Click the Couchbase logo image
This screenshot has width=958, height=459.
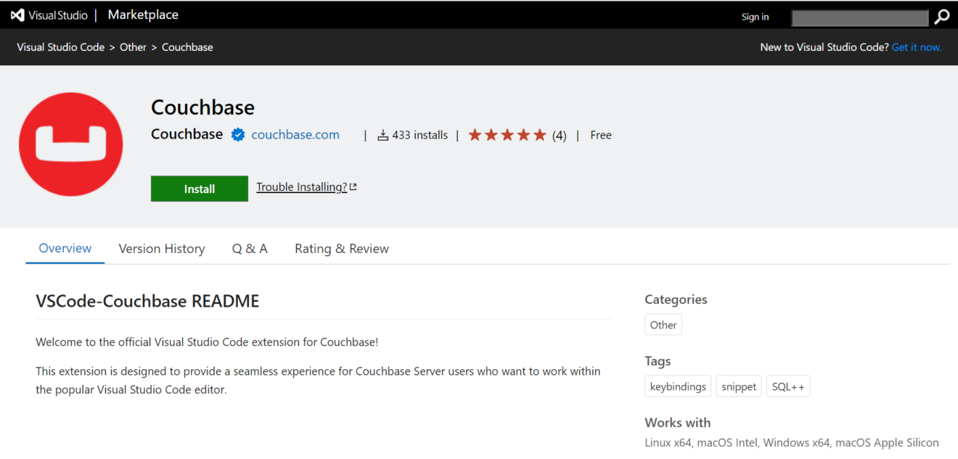click(x=70, y=144)
